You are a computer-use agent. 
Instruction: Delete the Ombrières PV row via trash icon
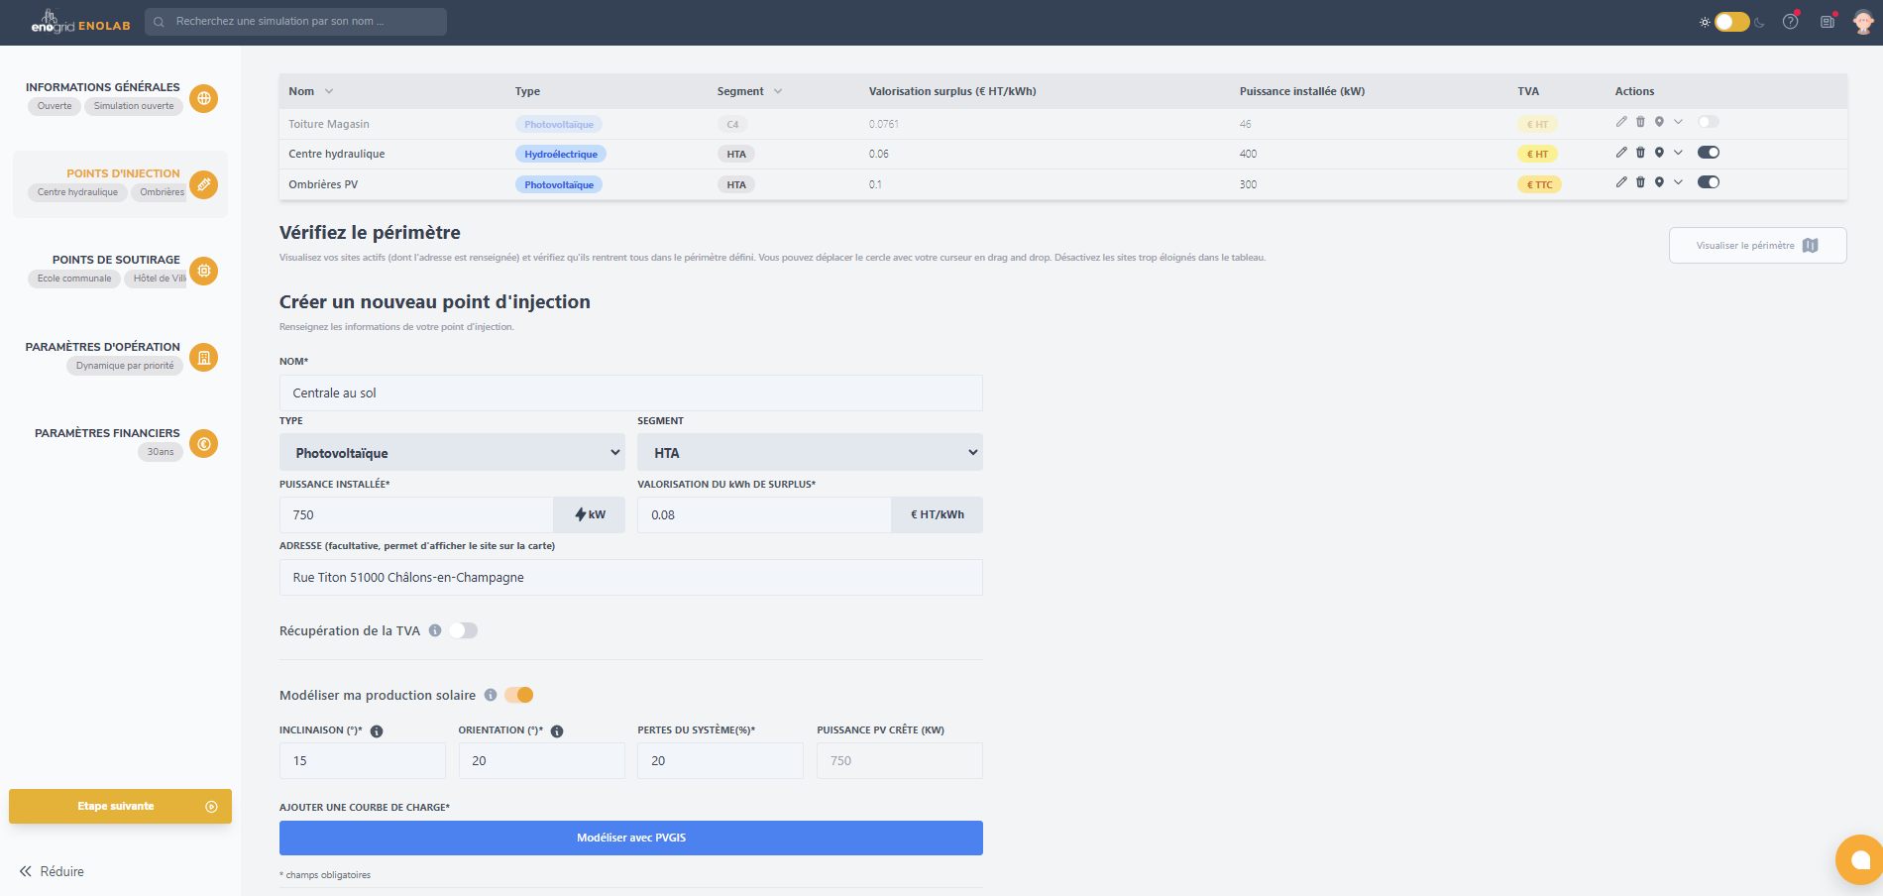click(x=1640, y=182)
